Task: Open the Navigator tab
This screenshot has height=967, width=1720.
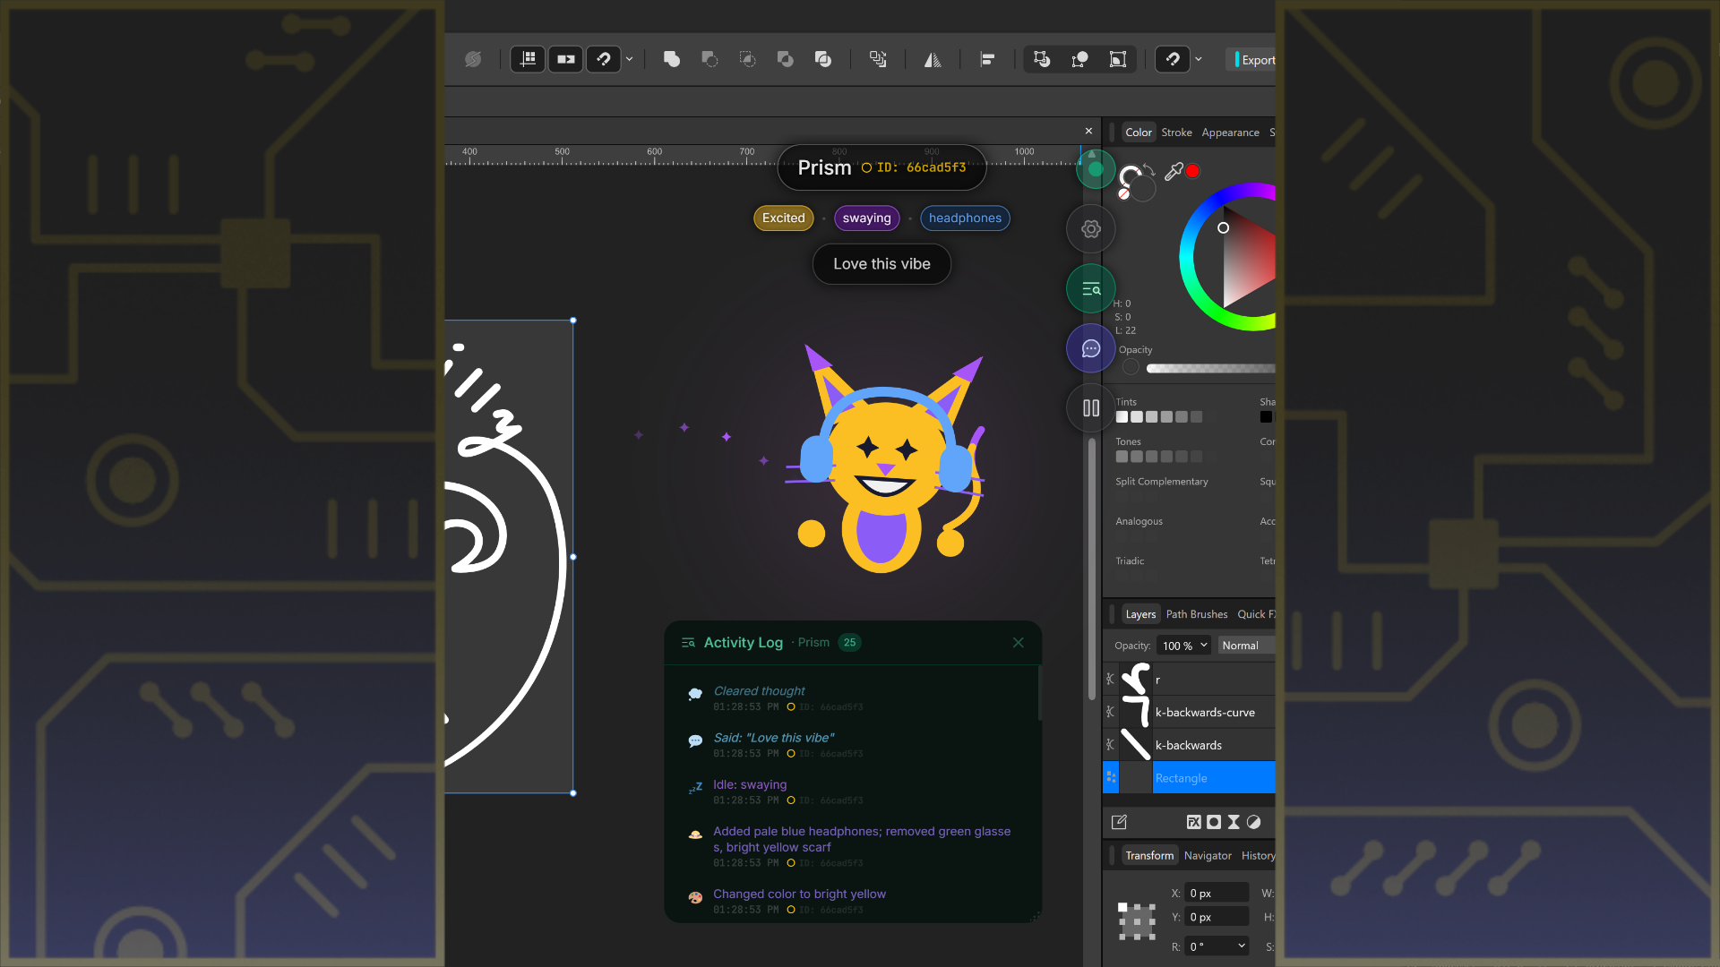Action: 1207,856
